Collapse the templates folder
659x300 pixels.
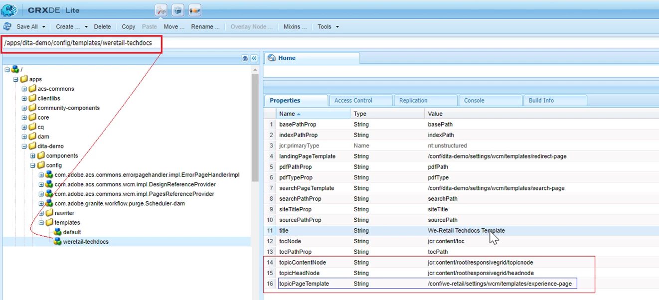[41, 222]
